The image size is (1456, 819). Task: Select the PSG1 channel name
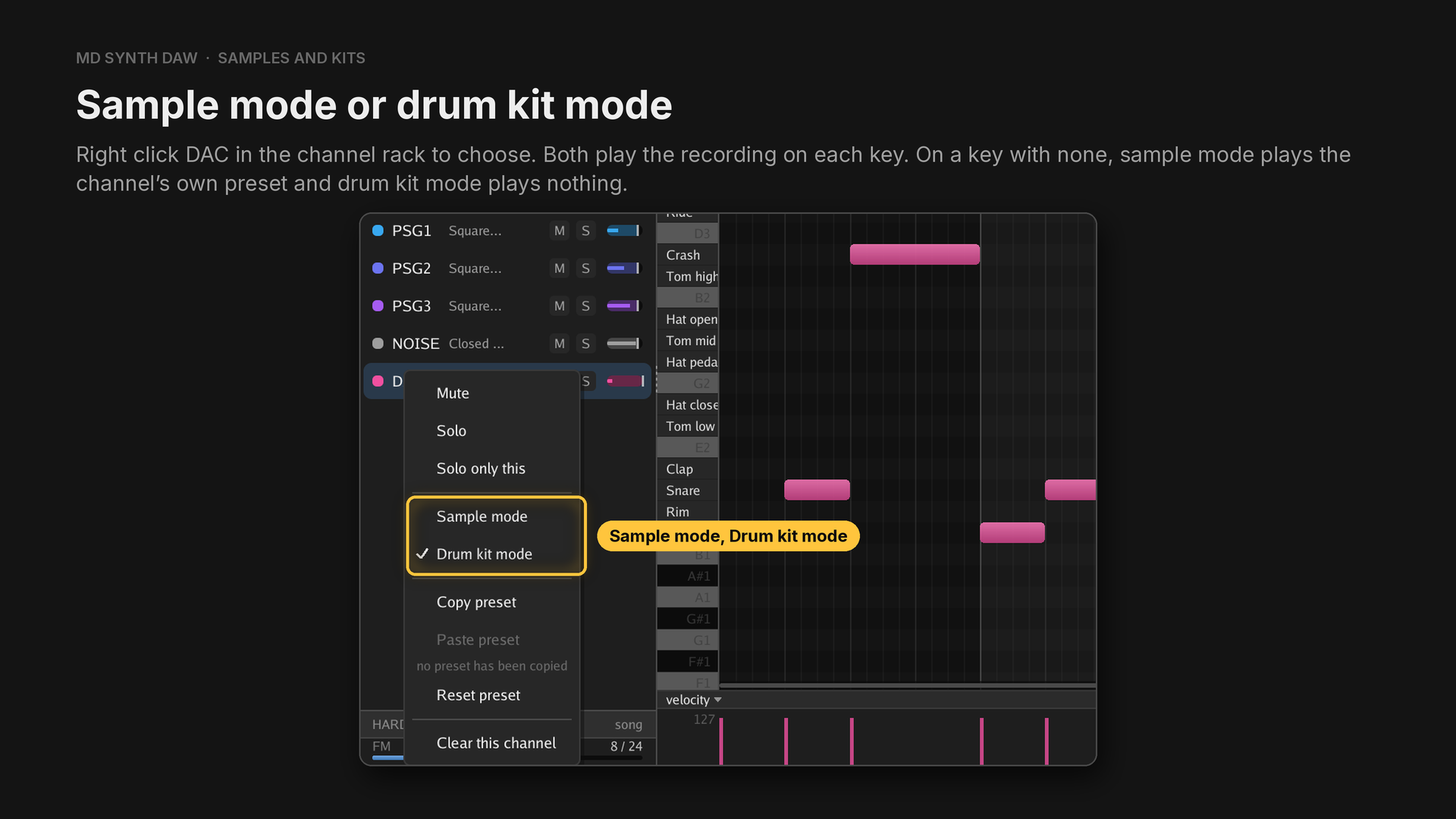[411, 231]
